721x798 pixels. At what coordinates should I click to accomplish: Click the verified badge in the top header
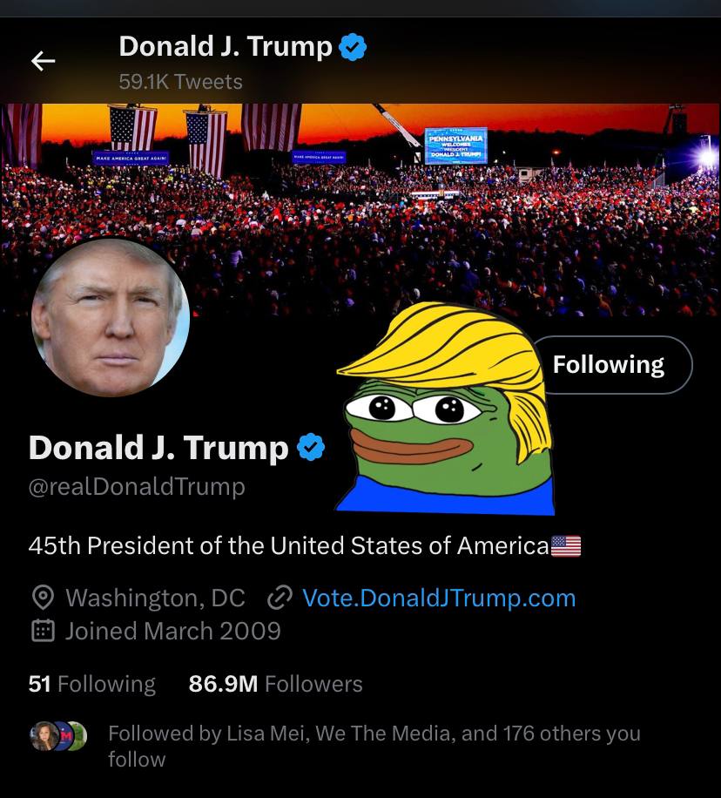pyautogui.click(x=353, y=47)
